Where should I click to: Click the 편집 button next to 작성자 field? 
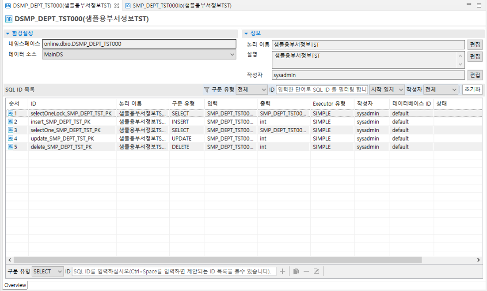[x=475, y=75]
